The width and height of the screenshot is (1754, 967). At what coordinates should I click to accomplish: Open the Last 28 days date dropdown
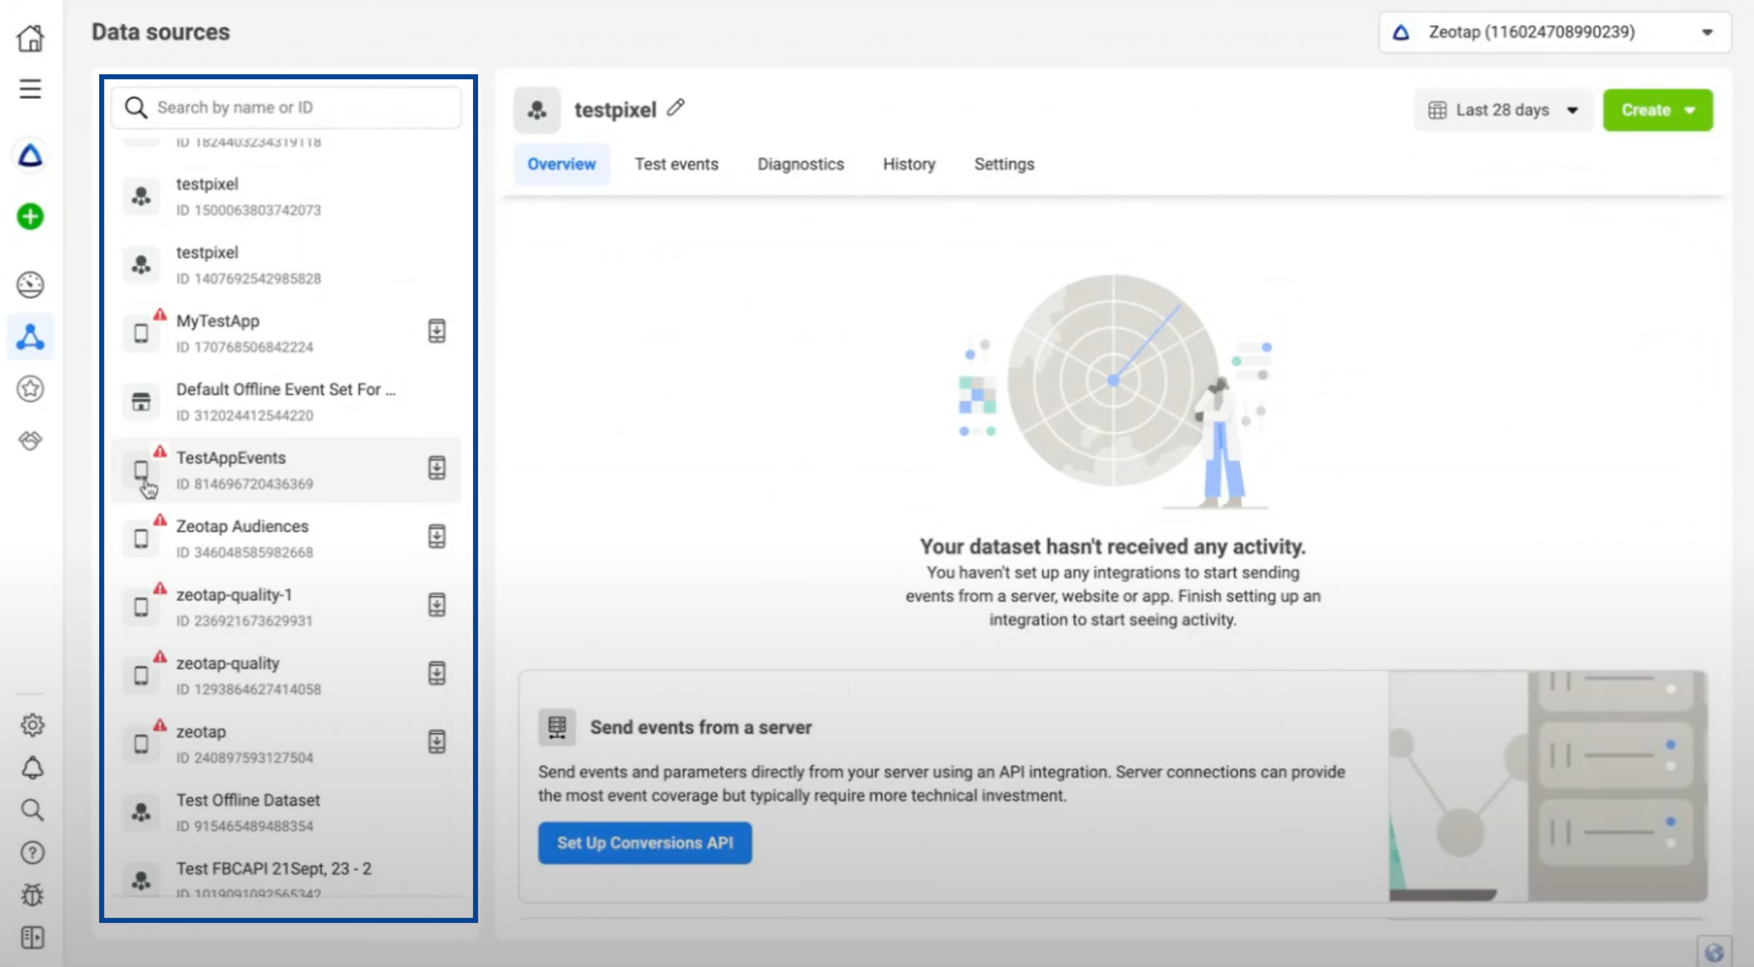(x=1503, y=110)
